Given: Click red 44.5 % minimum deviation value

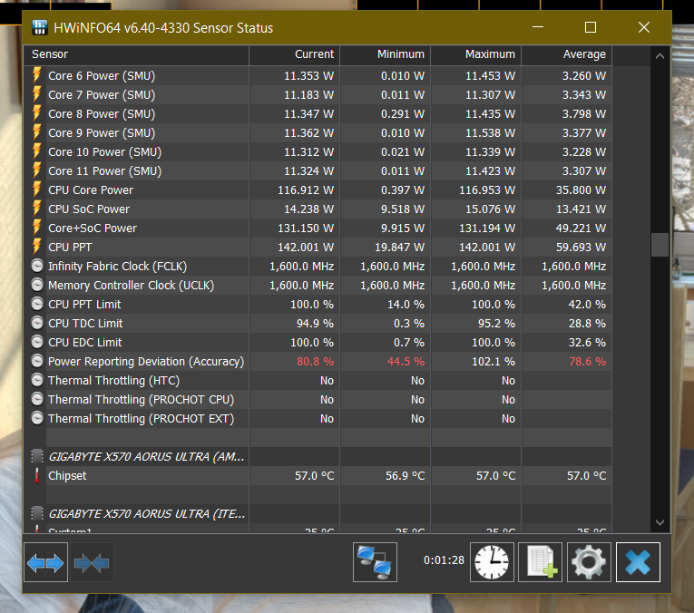Looking at the screenshot, I should point(406,361).
